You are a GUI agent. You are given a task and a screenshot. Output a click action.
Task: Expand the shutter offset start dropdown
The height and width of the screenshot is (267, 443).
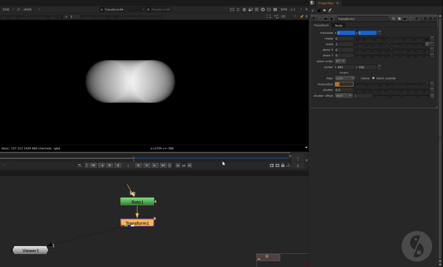point(344,96)
